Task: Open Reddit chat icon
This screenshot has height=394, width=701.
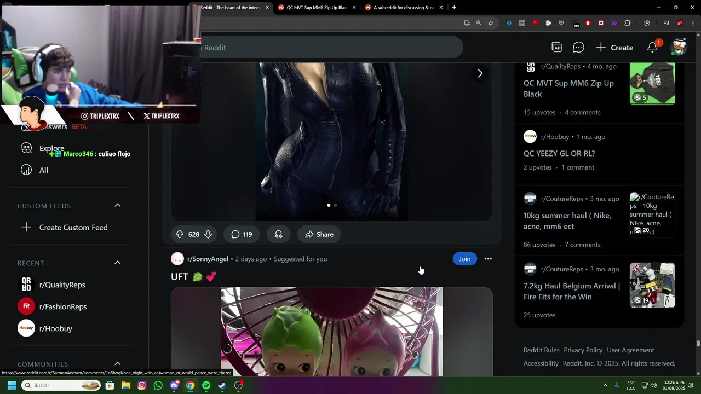Action: pos(578,48)
